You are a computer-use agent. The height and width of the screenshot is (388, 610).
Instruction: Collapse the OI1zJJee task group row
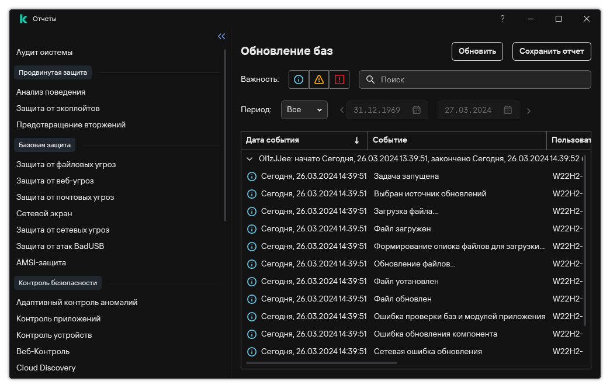[251, 158]
